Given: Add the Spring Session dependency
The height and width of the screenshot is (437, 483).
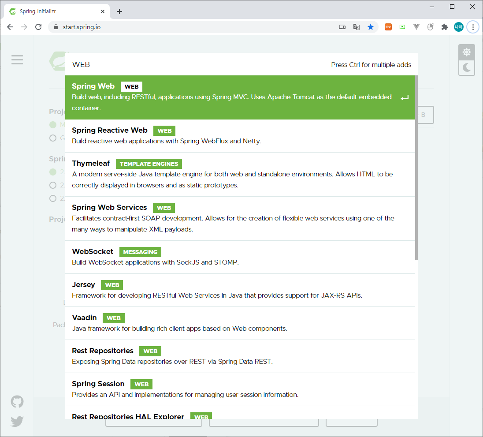Looking at the screenshot, I should tap(240, 389).
